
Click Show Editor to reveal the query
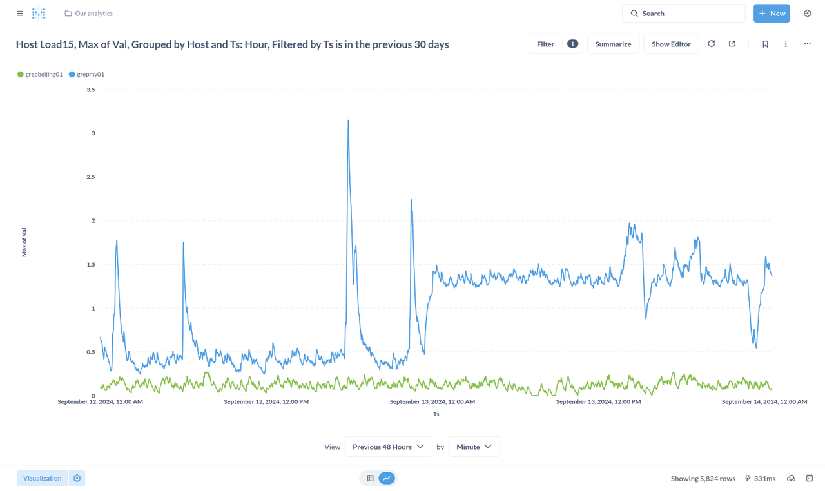pos(671,43)
